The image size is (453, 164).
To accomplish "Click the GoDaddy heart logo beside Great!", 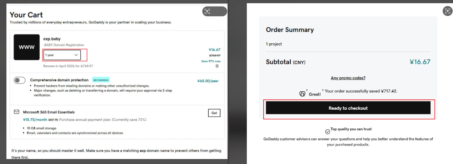I will click(x=302, y=94).
